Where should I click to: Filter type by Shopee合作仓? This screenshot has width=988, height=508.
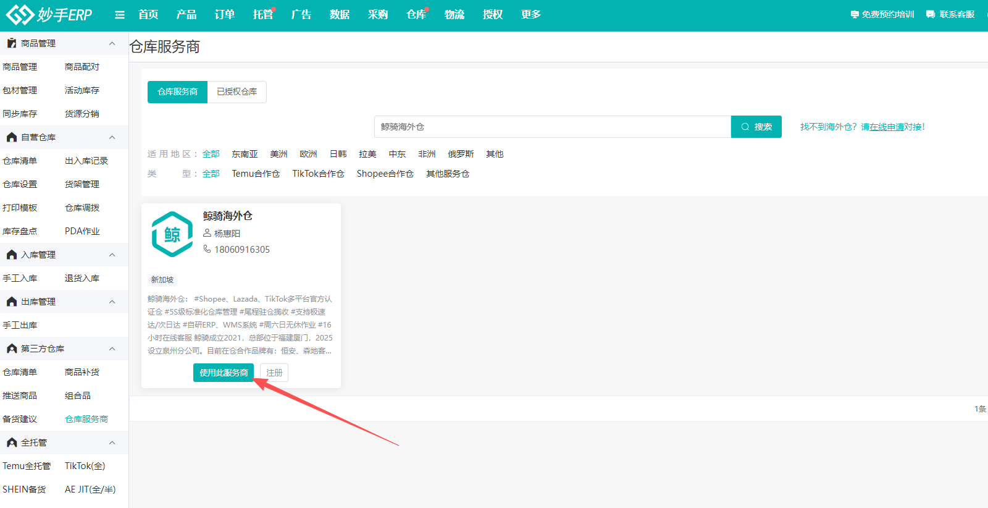click(x=385, y=174)
